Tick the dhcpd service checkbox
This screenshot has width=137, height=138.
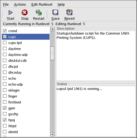tap(5, 66)
